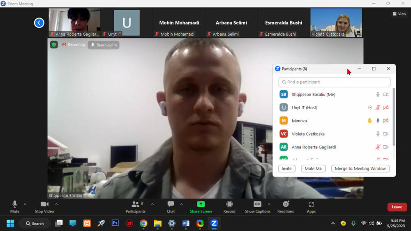411x231 pixels.
Task: Open the Participants icon in toolbar
Action: 135,204
